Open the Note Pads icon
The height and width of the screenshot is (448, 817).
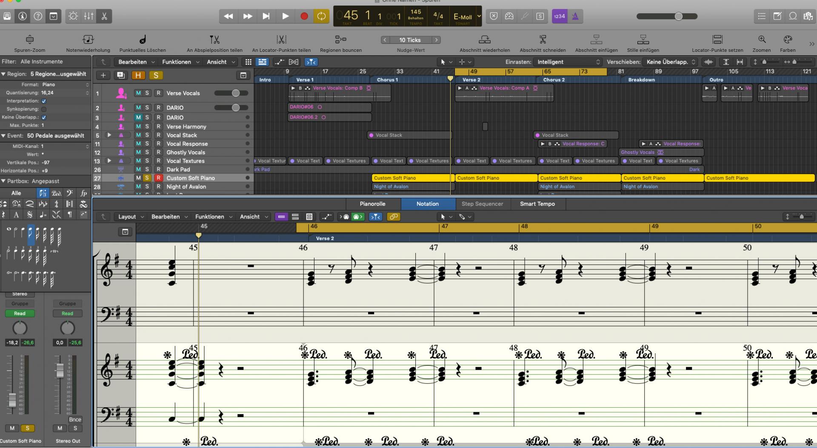point(777,16)
